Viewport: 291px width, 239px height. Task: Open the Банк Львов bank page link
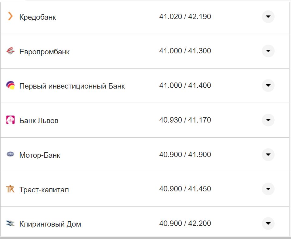(x=39, y=120)
